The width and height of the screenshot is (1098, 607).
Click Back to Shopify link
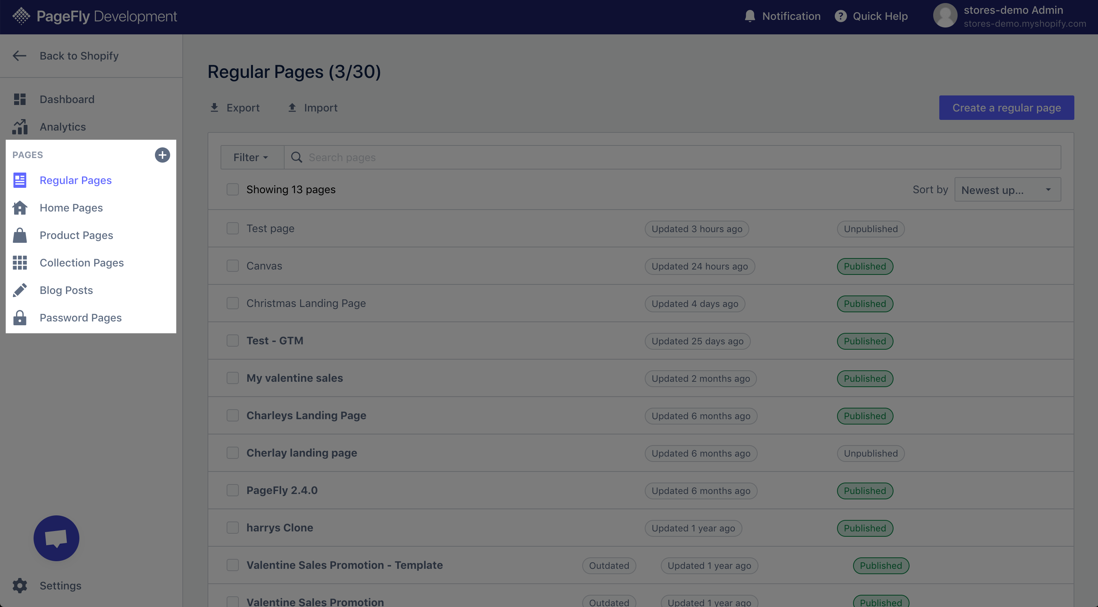(x=79, y=56)
